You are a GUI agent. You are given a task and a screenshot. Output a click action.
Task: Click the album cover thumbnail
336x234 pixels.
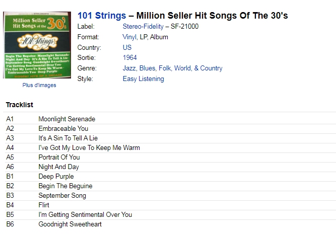pos(37,45)
